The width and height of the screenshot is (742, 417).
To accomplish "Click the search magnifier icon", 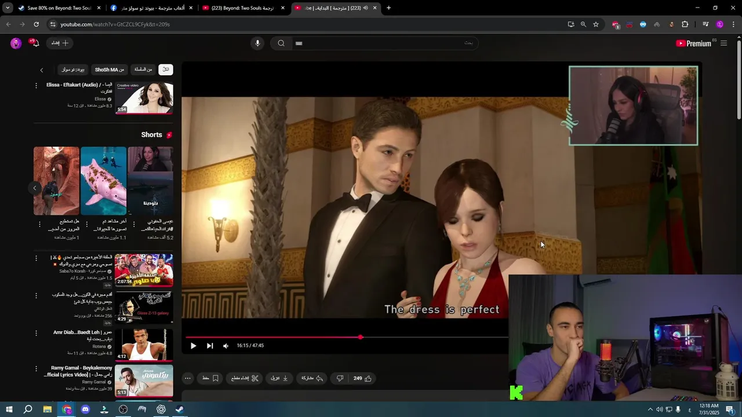I will tap(281, 43).
